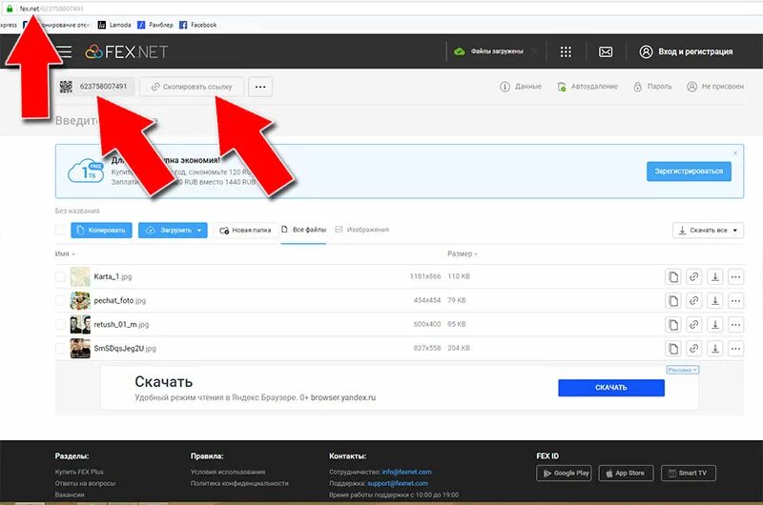Tick the select-all checkbox beside Копировать
This screenshot has height=505, width=763.
point(60,230)
